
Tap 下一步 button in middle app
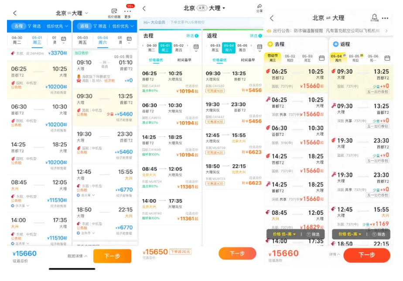pos(237,254)
